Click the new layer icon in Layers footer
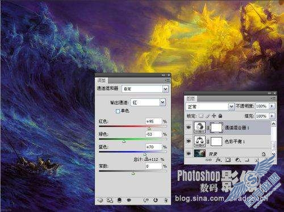Screen dimensions: 284x212 pos(257,160)
